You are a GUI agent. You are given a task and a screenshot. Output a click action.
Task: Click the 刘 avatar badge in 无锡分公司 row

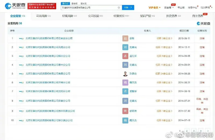(125, 47)
